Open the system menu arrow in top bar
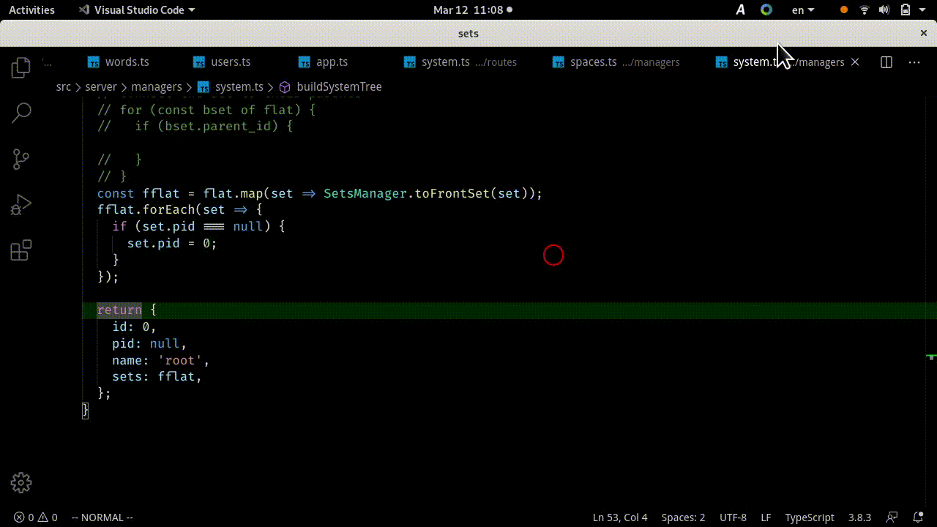Viewport: 937px width, 527px height. tap(924, 10)
